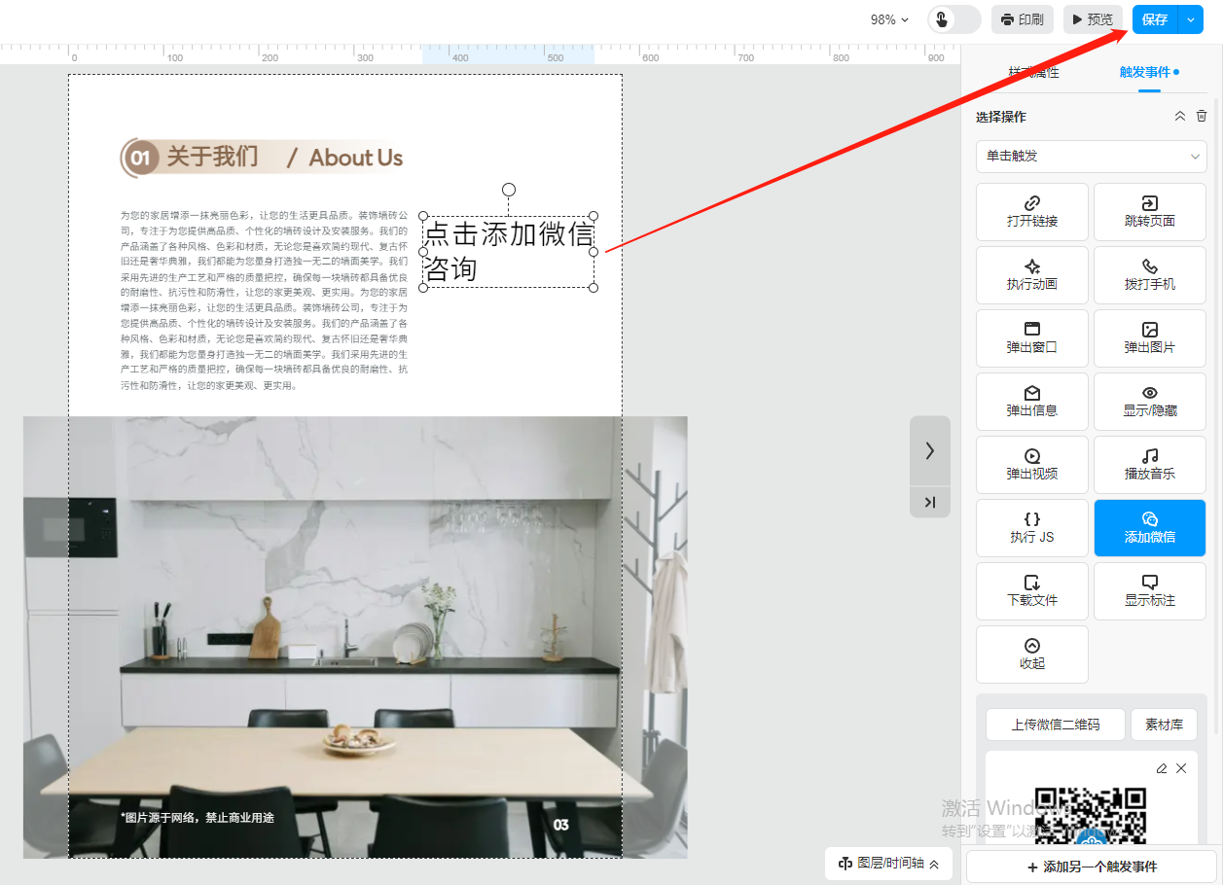The height and width of the screenshot is (885, 1223).
Task: Toggle the hand interaction mode switch
Action: pyautogui.click(x=953, y=19)
